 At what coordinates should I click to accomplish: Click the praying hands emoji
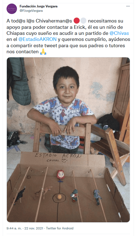tap(43, 52)
